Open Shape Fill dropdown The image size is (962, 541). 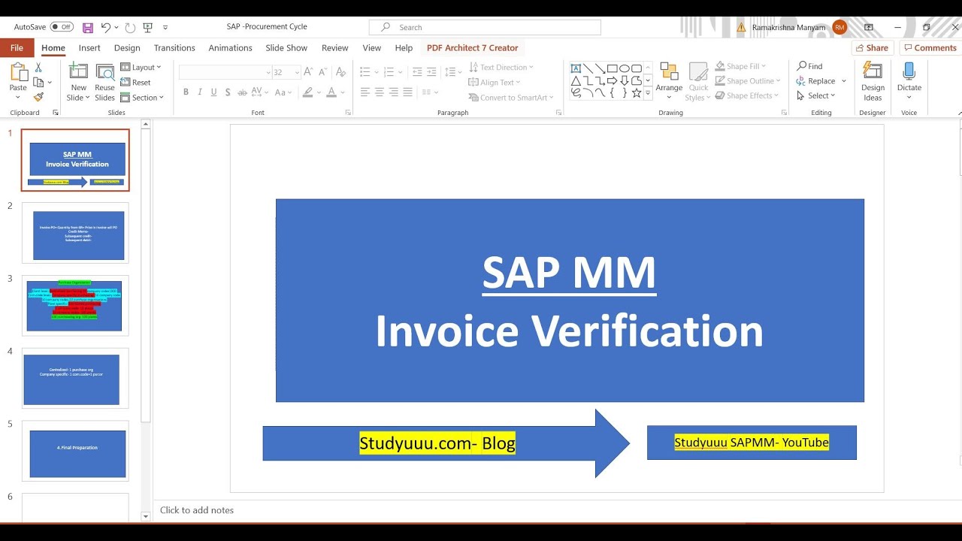740,66
